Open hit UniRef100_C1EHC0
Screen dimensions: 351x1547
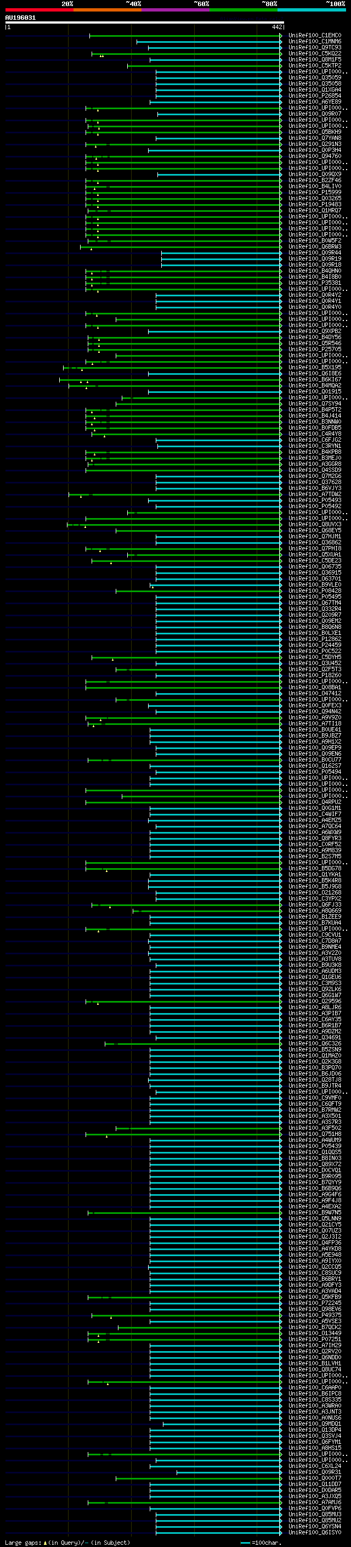314,36
